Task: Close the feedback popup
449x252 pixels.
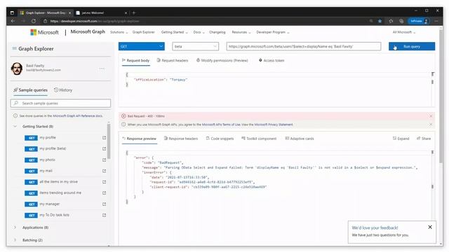Action: (430, 227)
